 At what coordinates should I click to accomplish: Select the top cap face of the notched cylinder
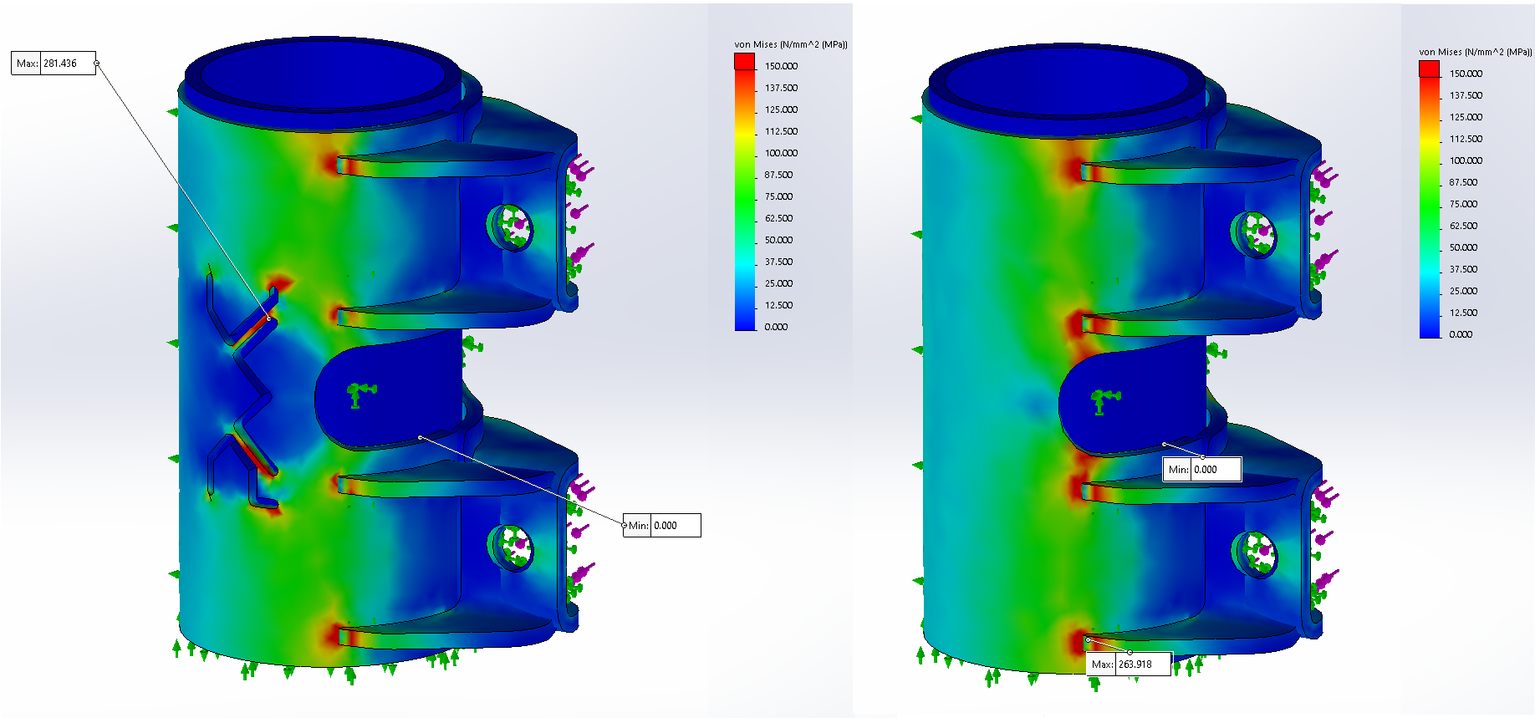(x=322, y=74)
